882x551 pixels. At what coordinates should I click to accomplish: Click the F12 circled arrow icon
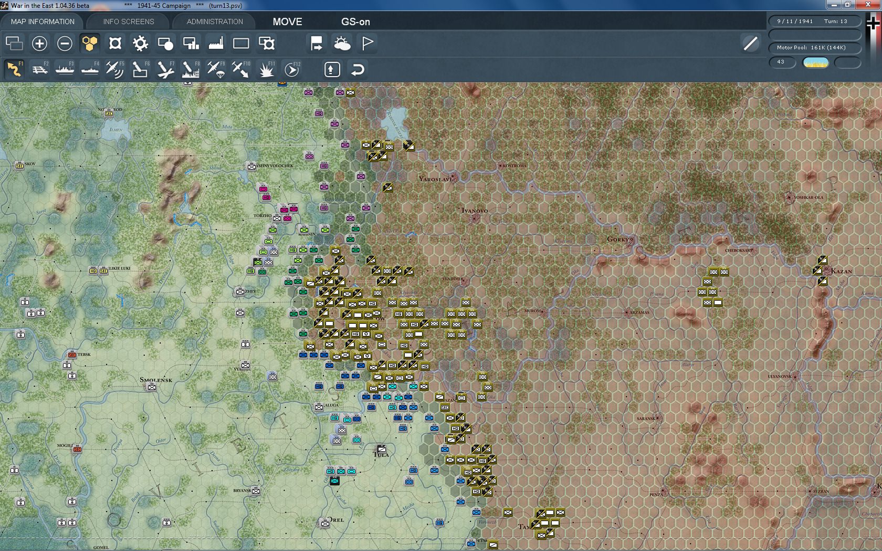tap(291, 69)
